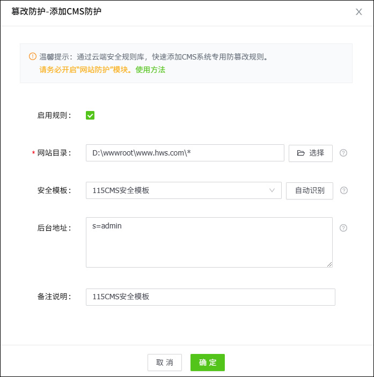The width and height of the screenshot is (374, 377).
Task: Click the red-starred 网站目录 label
Action: (x=54, y=153)
